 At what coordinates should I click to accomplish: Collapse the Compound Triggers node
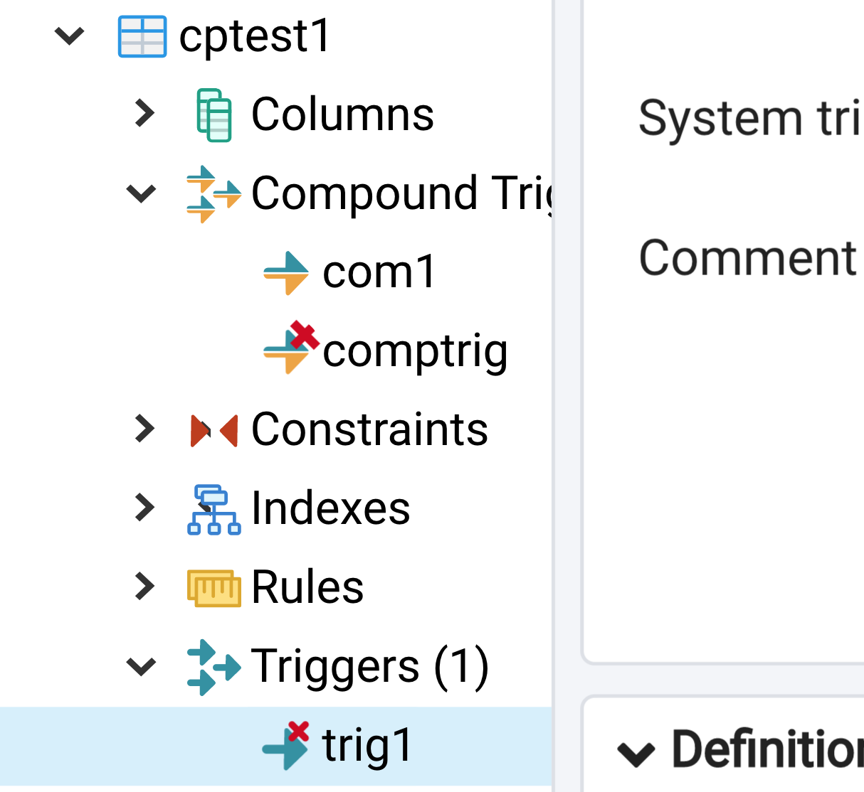(141, 193)
